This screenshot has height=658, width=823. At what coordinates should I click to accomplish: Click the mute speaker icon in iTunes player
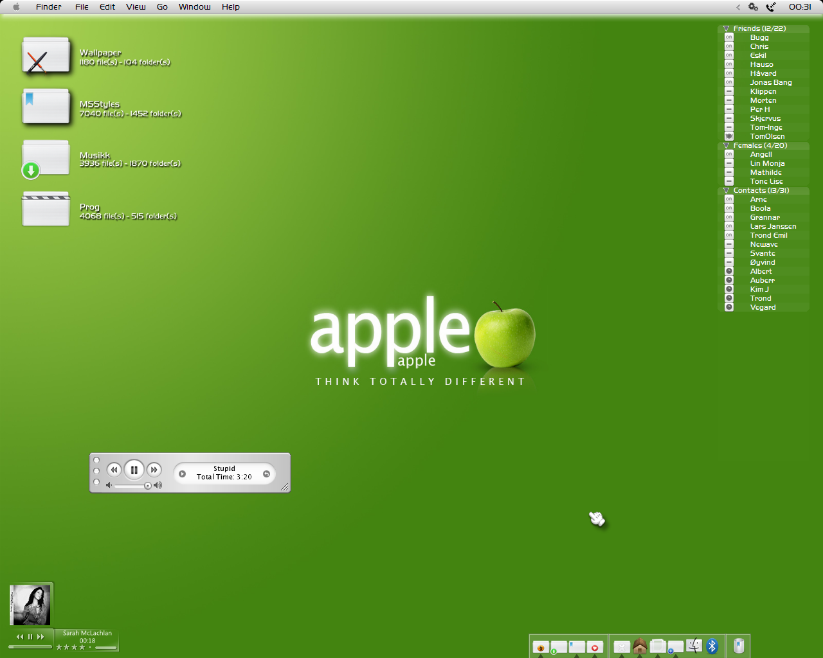(x=109, y=486)
